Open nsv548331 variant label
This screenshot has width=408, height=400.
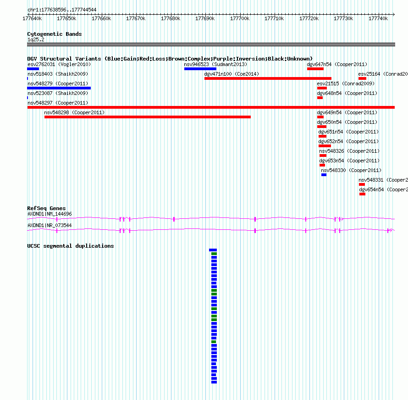coord(383,180)
